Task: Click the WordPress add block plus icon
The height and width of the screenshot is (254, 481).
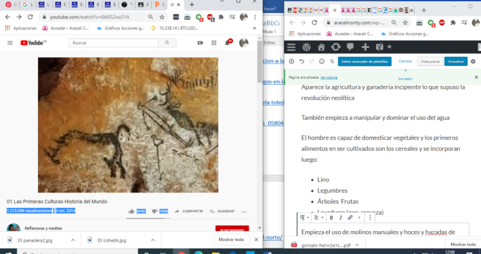Action: pos(291,62)
